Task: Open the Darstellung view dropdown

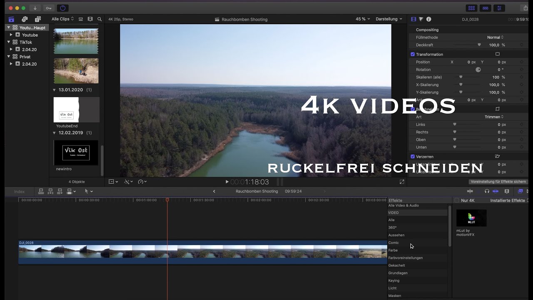Action: (x=389, y=19)
